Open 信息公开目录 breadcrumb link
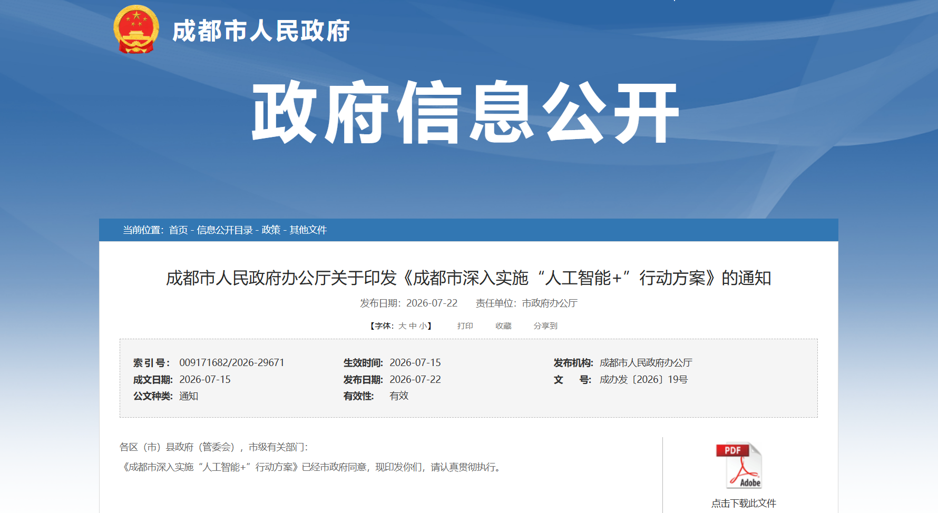 224,230
